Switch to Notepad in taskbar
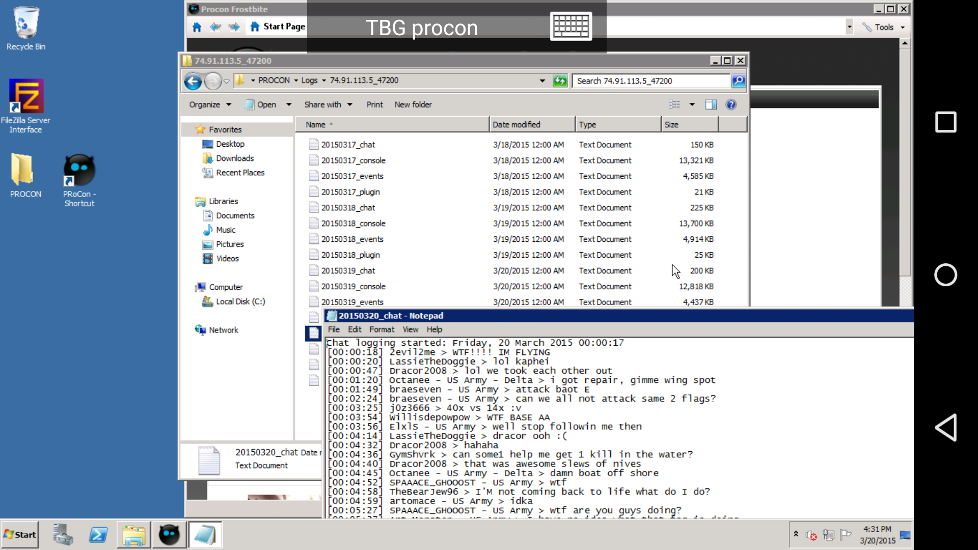The width and height of the screenshot is (978, 550). [x=205, y=535]
